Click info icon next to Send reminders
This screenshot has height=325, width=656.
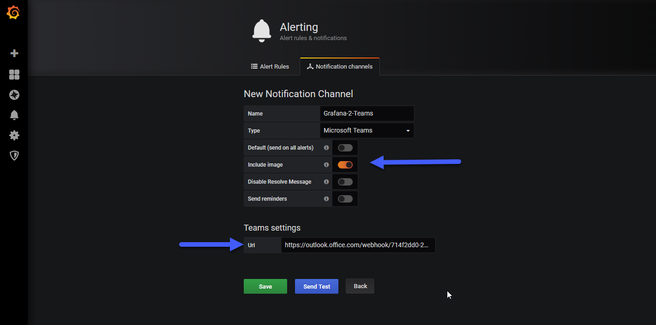pyautogui.click(x=326, y=199)
